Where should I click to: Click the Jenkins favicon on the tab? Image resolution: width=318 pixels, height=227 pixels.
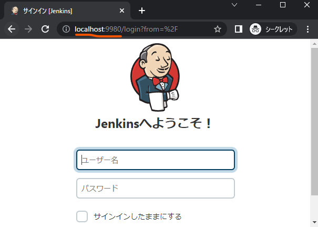pos(15,11)
